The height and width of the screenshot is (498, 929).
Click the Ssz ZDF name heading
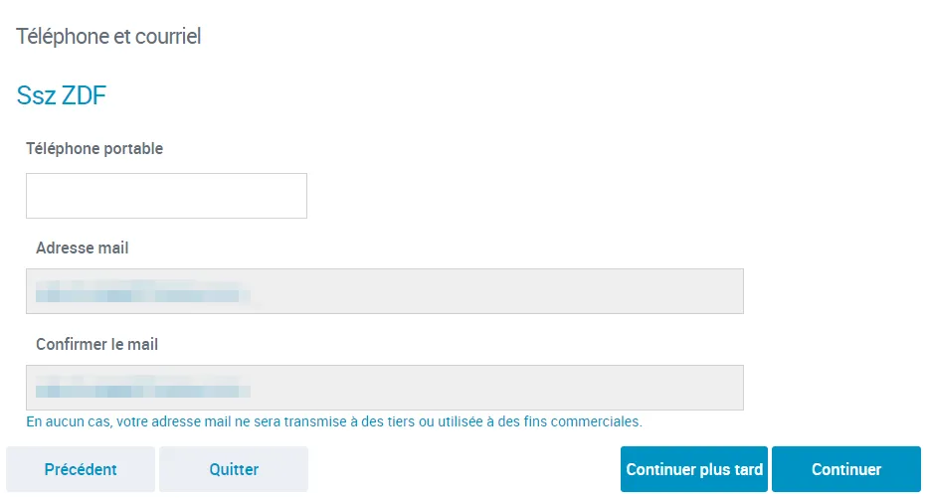click(61, 96)
